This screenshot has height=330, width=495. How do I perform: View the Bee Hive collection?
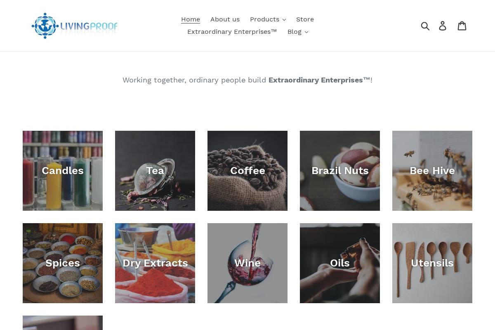(x=432, y=171)
